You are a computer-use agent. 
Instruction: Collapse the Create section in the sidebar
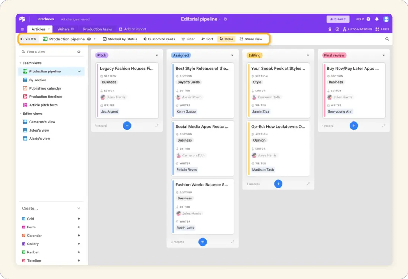(78, 208)
